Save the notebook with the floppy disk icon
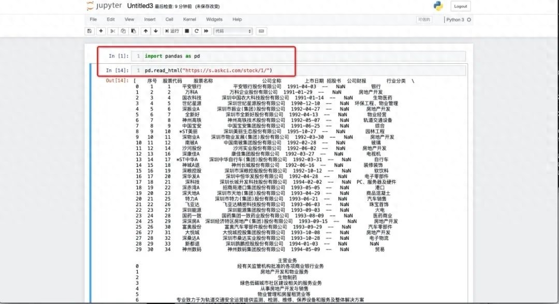The height and width of the screenshot is (304, 559). (x=90, y=31)
